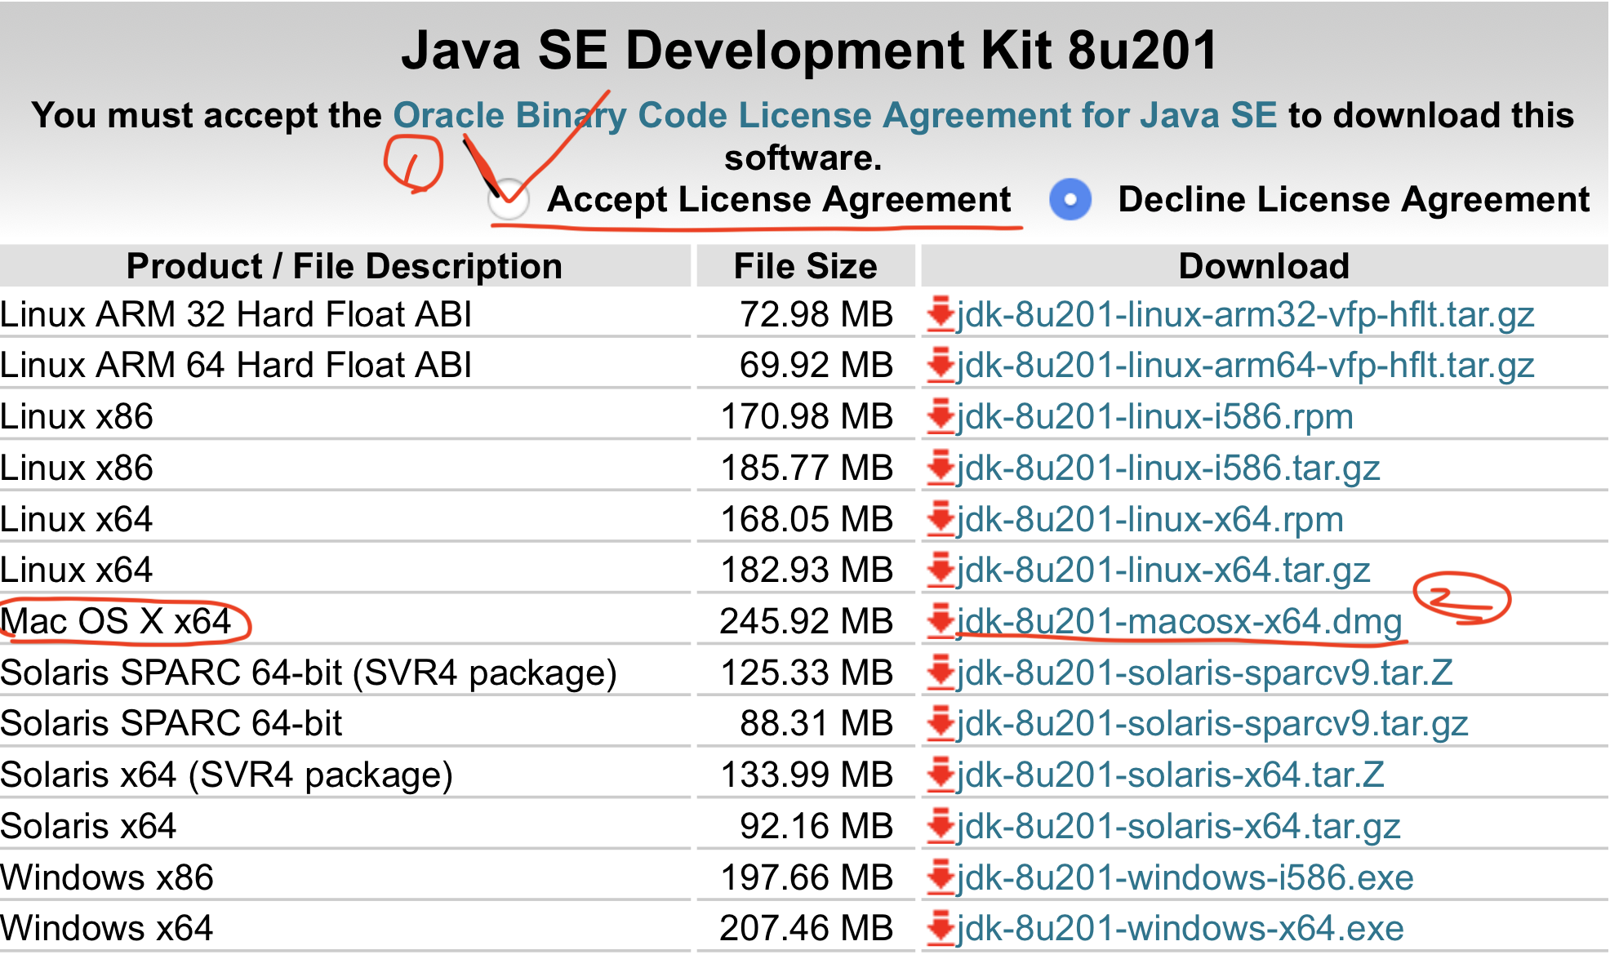
Task: Download jdk-8u201-linux-i586.rpm link
Action: (x=1155, y=417)
